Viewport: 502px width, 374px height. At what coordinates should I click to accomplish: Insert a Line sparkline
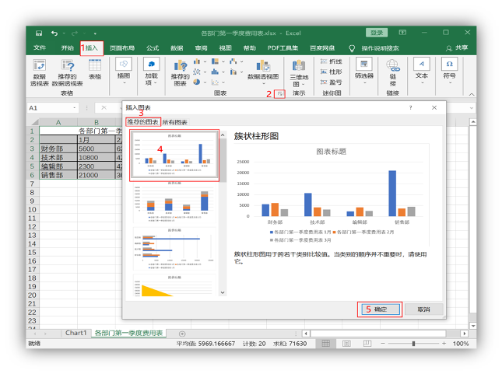pyautogui.click(x=332, y=61)
